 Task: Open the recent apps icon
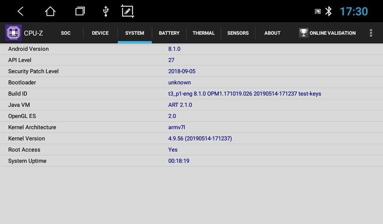80,11
